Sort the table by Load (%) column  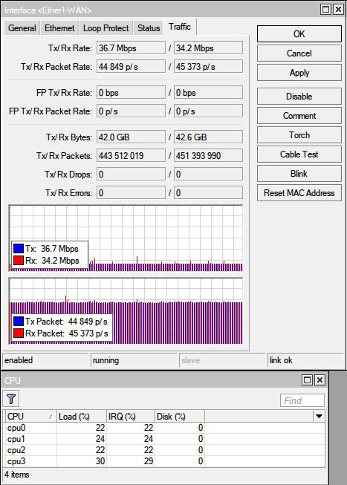point(82,417)
